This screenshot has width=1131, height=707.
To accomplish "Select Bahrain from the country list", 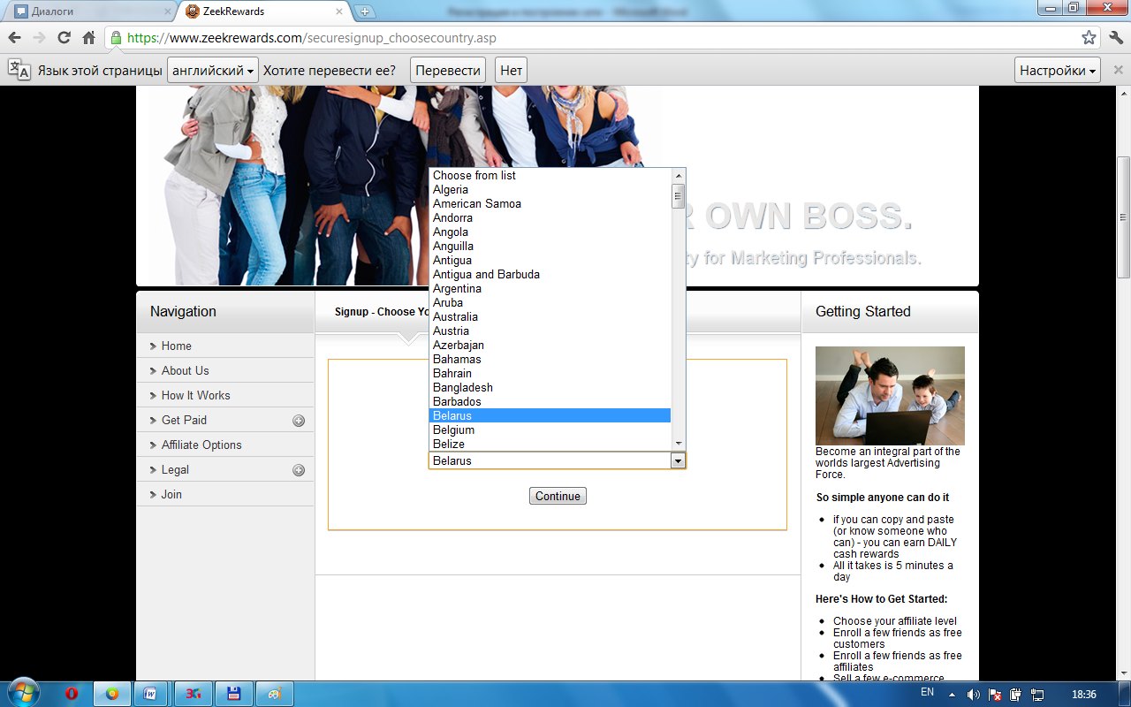I will click(550, 373).
